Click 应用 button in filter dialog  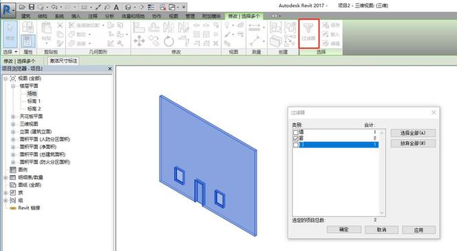click(418, 230)
